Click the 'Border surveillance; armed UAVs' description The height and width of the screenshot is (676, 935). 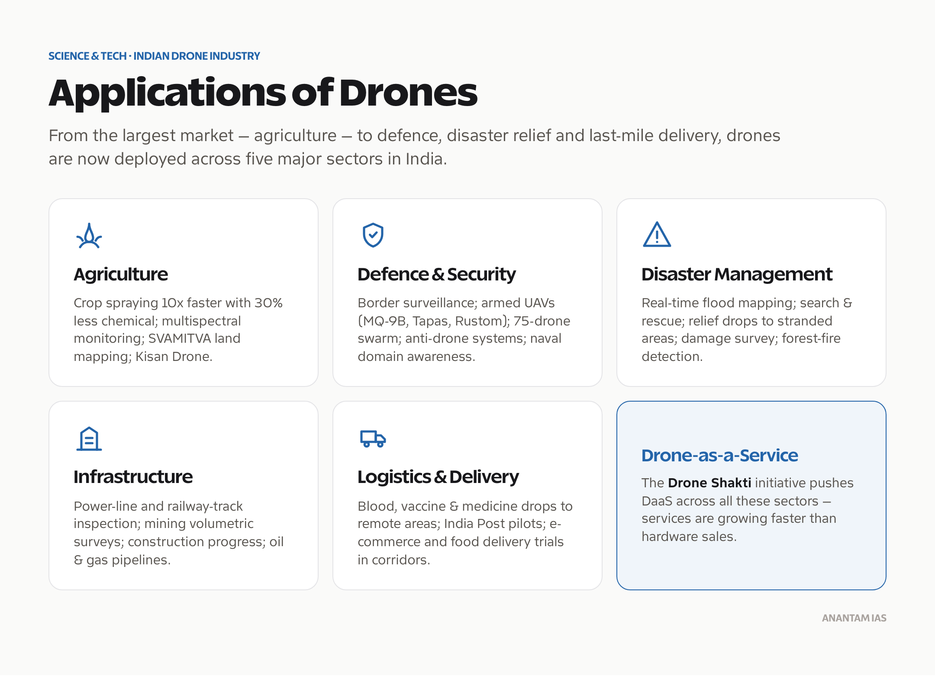464,330
